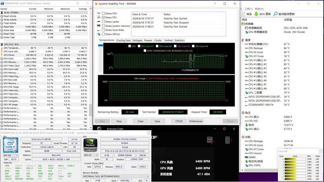
Task: Click the NVIDIA GeForce logo badge
Action: click(x=90, y=145)
